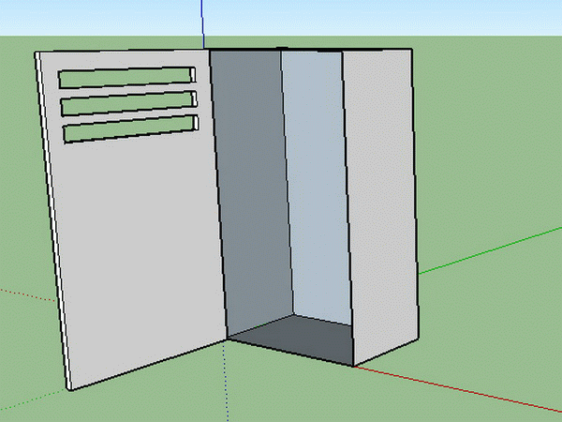Image resolution: width=562 pixels, height=422 pixels.
Task: Click the bottom slot cutout in the door
Action: [131, 128]
